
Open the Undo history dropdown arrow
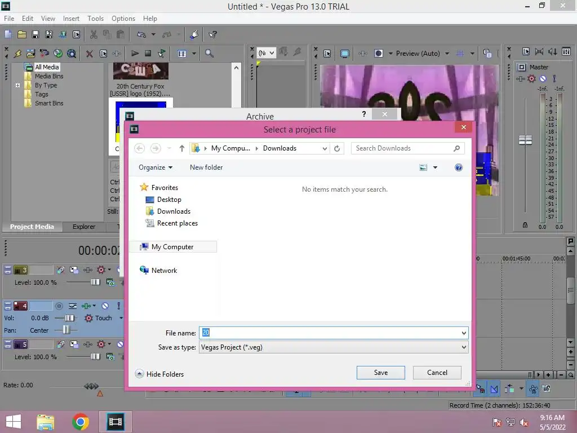pyautogui.click(x=153, y=34)
